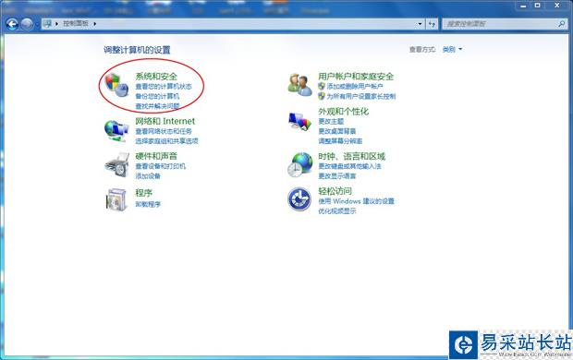Screen dimensions: 573x360
Task: Open the 网络和 Internet heading link
Action: tap(165, 121)
